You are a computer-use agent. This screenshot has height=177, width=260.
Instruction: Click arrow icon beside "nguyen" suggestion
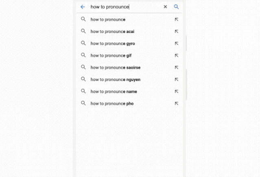pyautogui.click(x=176, y=79)
